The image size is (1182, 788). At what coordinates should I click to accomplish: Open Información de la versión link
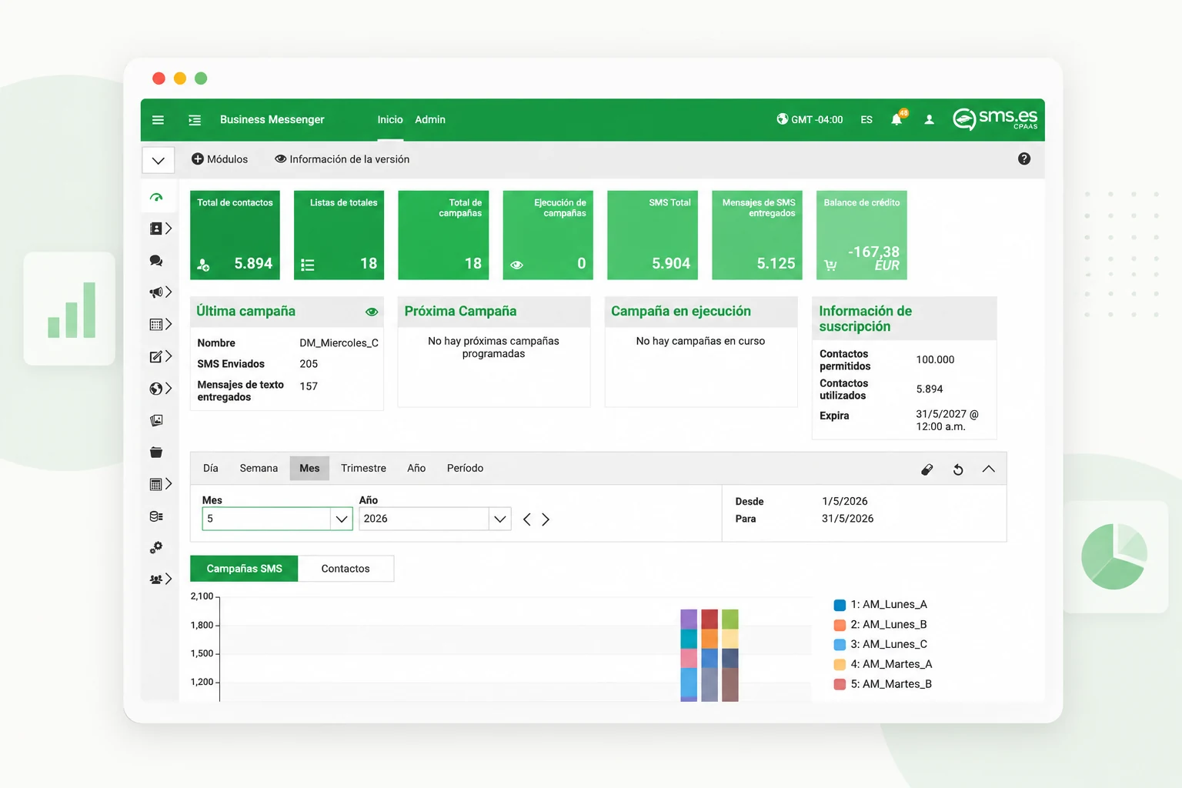point(342,159)
